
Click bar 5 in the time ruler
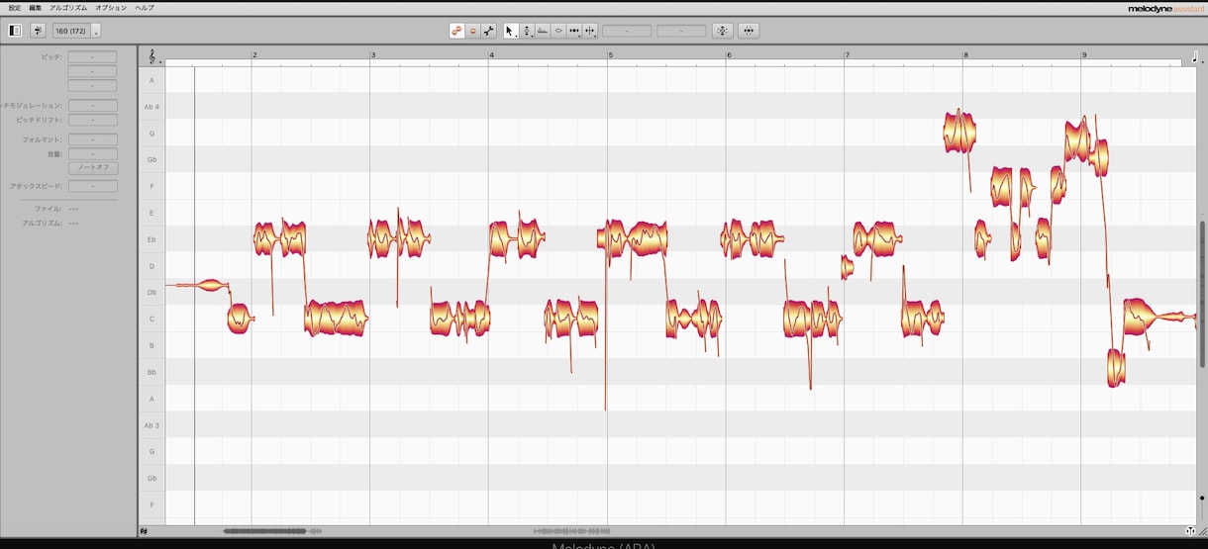(610, 54)
